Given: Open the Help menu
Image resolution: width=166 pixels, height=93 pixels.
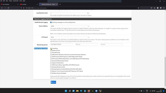Looking at the screenshot, I should click(24, 1).
